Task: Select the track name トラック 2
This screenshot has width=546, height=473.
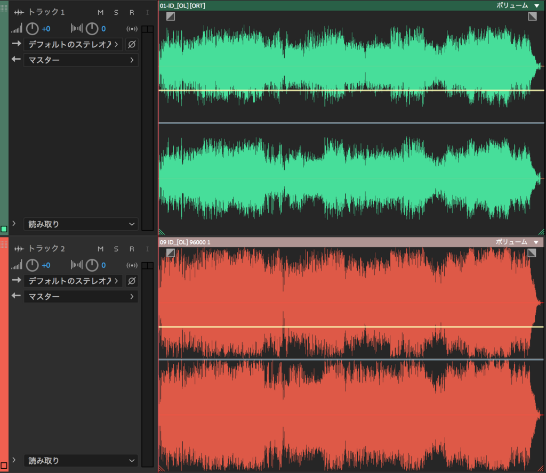Action: pyautogui.click(x=46, y=249)
